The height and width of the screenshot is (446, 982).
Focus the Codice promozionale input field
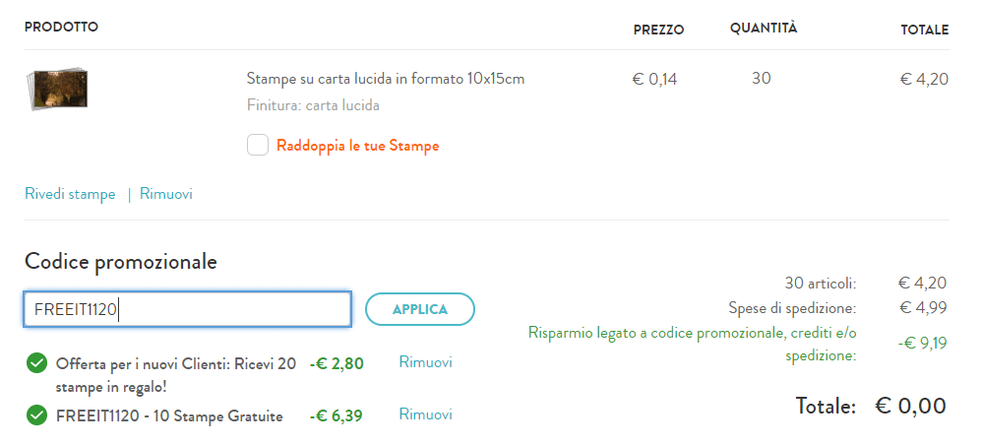(x=187, y=309)
